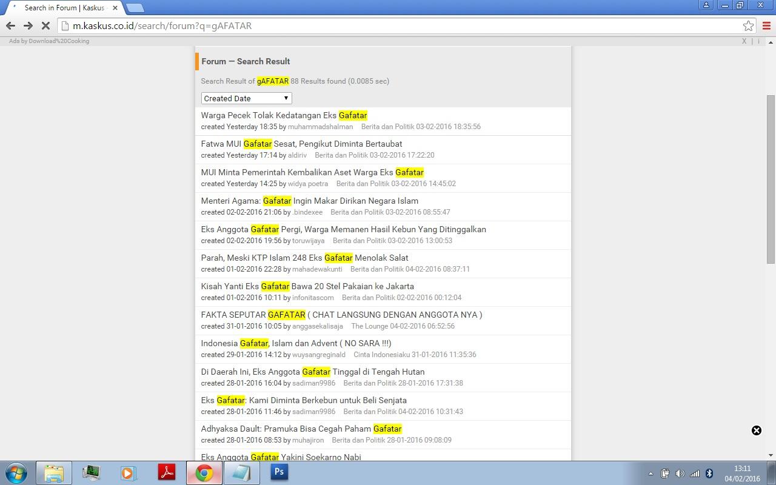
Task: Open 'Berita dan Politik' in the muhammadshalman row
Action: coord(387,127)
